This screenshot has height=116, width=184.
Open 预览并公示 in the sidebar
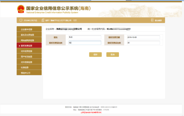pos(29,73)
